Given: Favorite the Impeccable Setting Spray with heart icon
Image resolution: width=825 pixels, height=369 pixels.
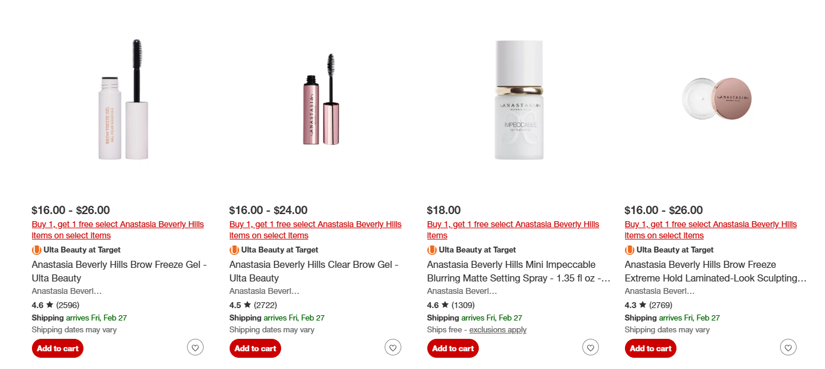Looking at the screenshot, I should (x=591, y=347).
